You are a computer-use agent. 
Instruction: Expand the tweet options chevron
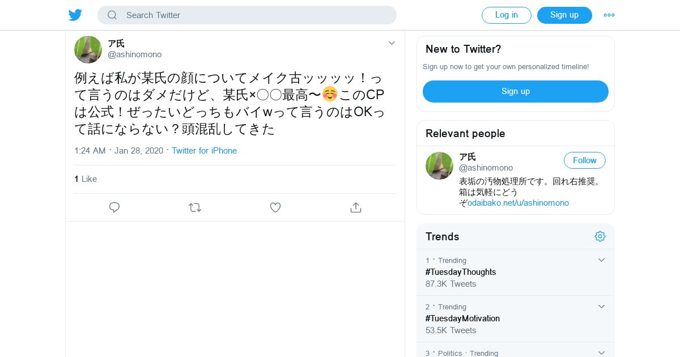pos(392,43)
